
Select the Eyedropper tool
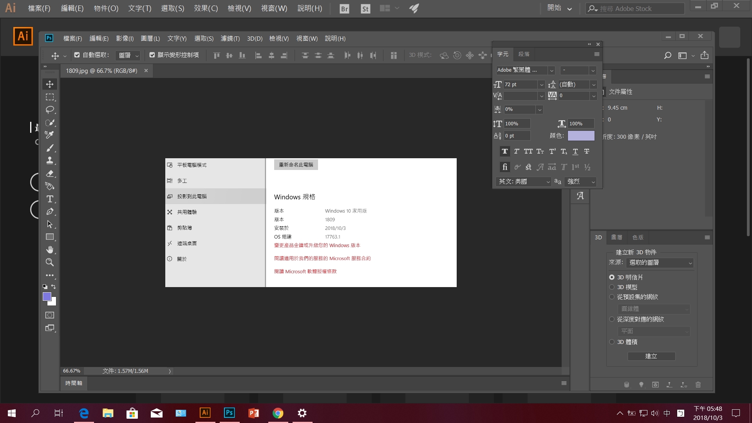(50, 135)
